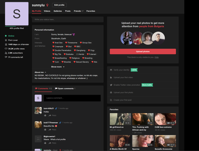Viewport: 199px width, 151px height.
Task: Open the Spam comments tab
Action: tap(65, 89)
